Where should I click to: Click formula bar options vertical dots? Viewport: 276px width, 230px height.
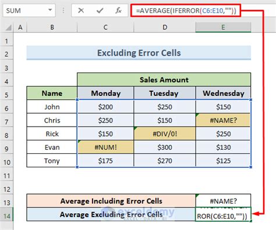[63, 10]
